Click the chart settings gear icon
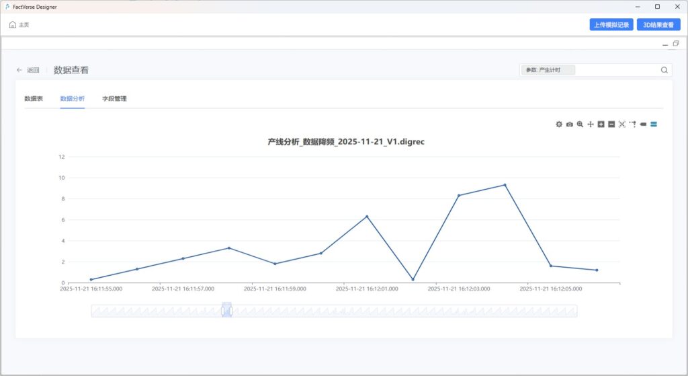The height and width of the screenshot is (376, 688). pyautogui.click(x=559, y=124)
